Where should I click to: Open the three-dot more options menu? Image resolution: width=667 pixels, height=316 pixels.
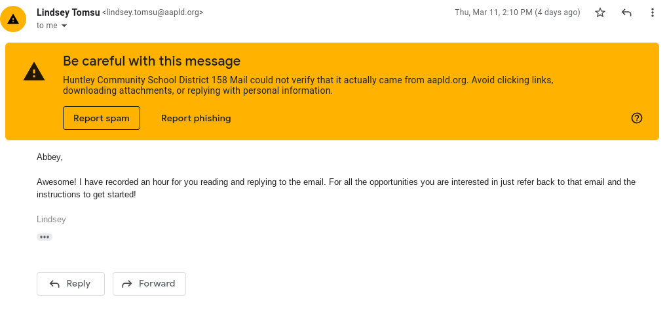(x=652, y=12)
